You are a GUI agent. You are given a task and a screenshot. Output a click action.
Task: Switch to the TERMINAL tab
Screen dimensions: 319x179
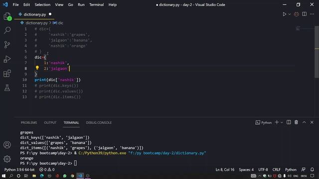point(71,123)
